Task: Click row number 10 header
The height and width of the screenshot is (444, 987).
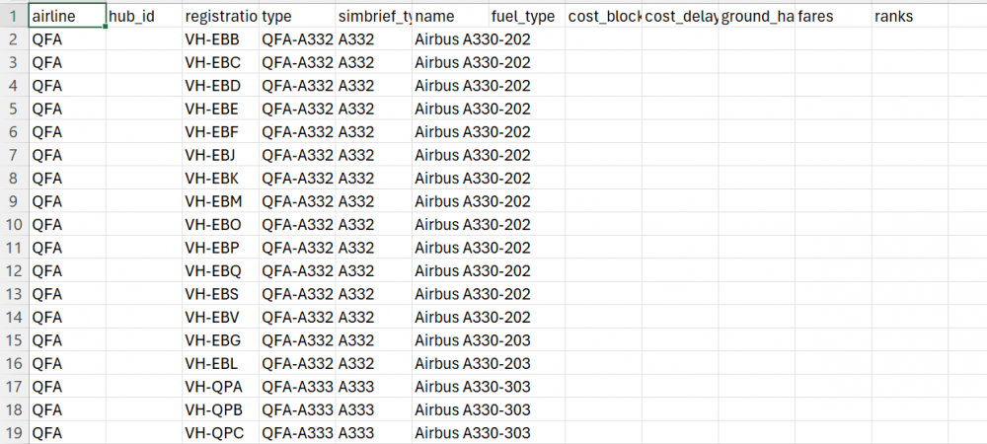Action: coord(14,224)
